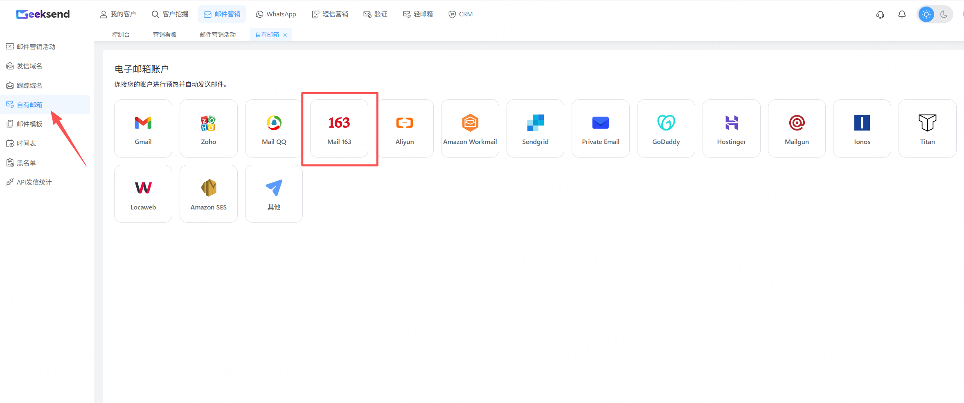Open the 邮件营销 top menu
The width and height of the screenshot is (964, 403).
(x=222, y=14)
